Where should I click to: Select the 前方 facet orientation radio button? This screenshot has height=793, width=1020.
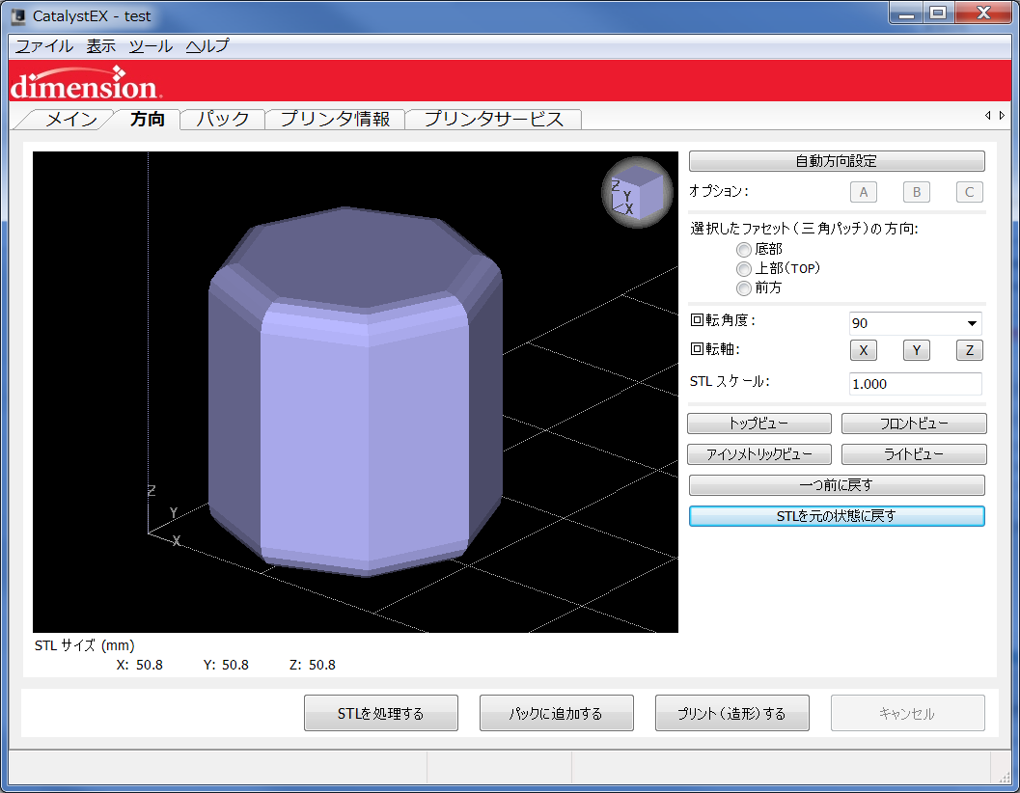coord(744,287)
